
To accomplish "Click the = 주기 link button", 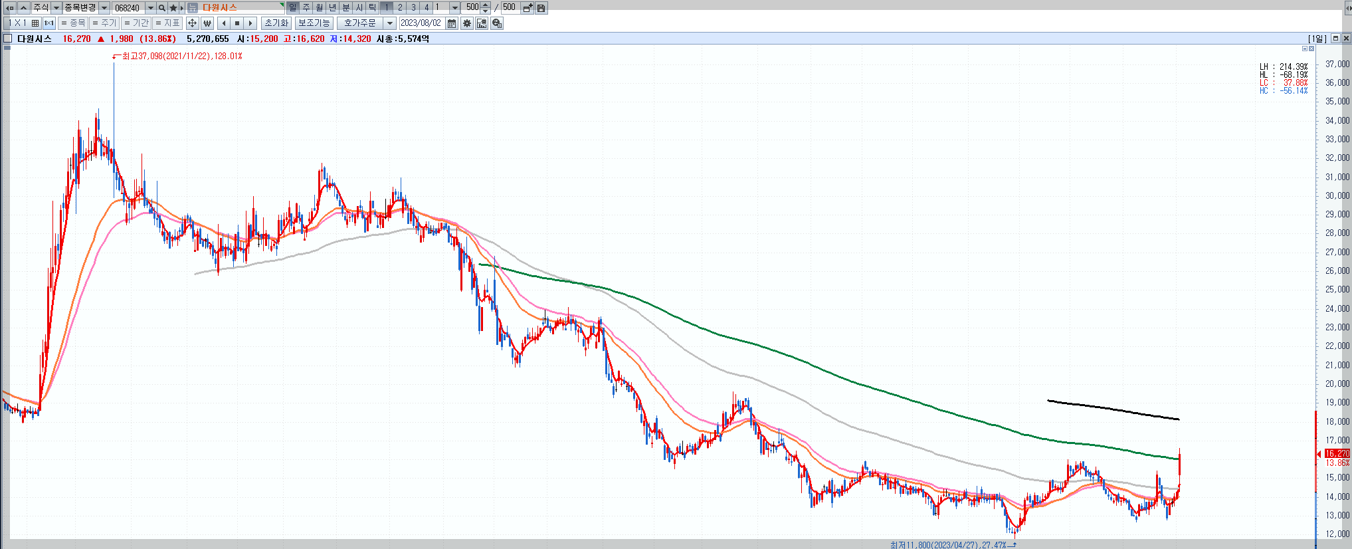I will coord(104,23).
